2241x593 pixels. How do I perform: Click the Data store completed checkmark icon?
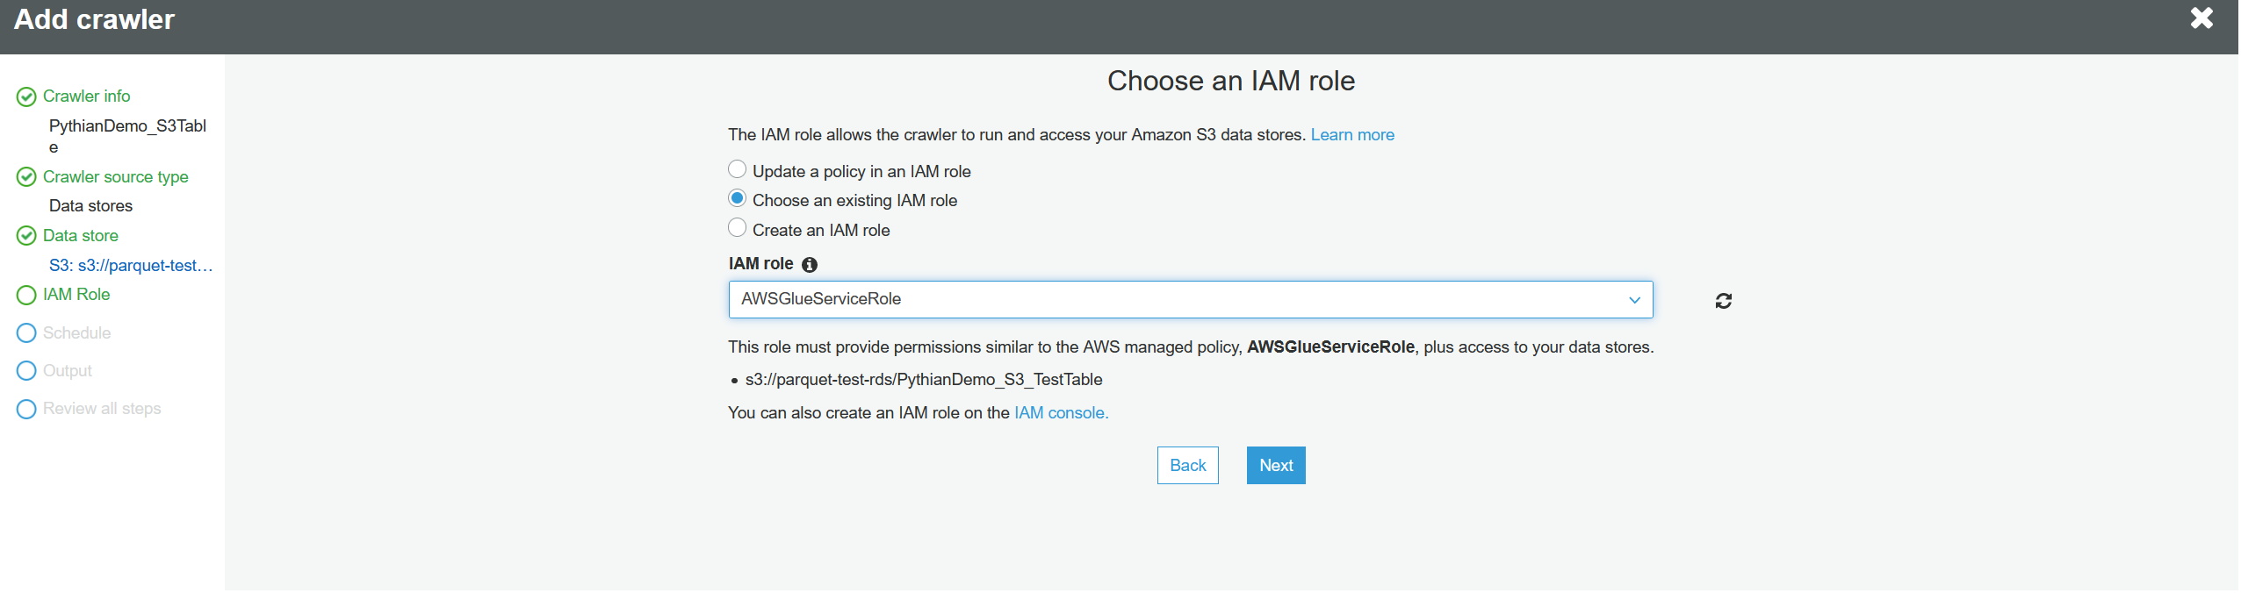[x=26, y=236]
